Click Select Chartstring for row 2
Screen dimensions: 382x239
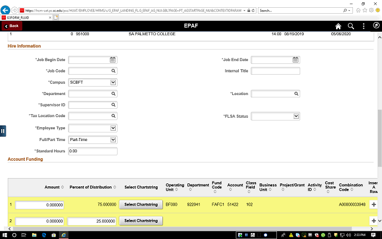point(141,220)
